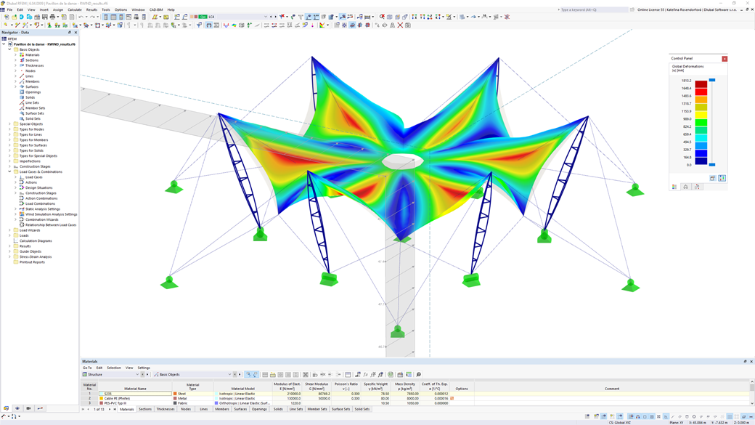Click the next page arrow in the table pager
Image resolution: width=755 pixels, height=425 pixels.
pyautogui.click(x=108, y=409)
